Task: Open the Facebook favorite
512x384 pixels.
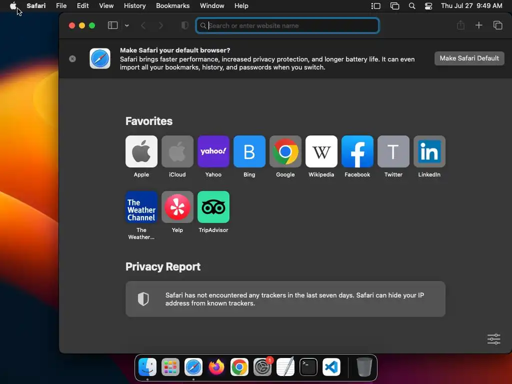Action: click(357, 151)
